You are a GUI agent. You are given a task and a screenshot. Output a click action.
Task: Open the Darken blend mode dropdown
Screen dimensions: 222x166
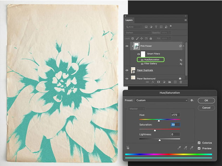138,33
